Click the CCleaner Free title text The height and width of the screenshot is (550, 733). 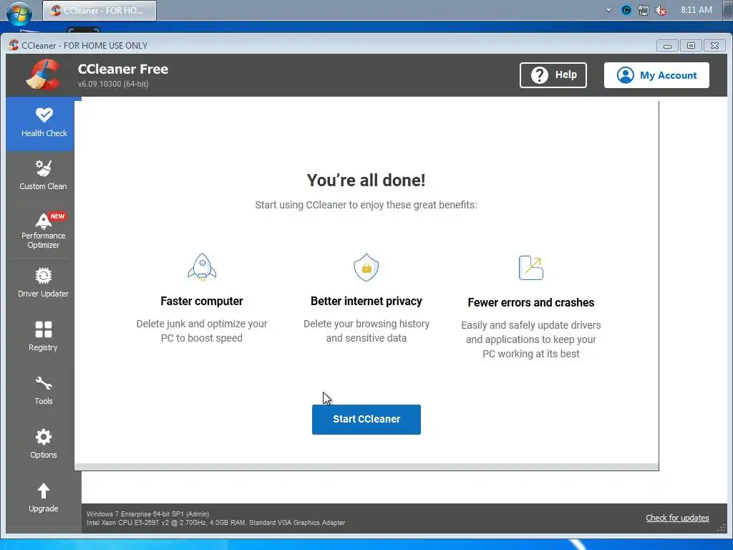[123, 69]
